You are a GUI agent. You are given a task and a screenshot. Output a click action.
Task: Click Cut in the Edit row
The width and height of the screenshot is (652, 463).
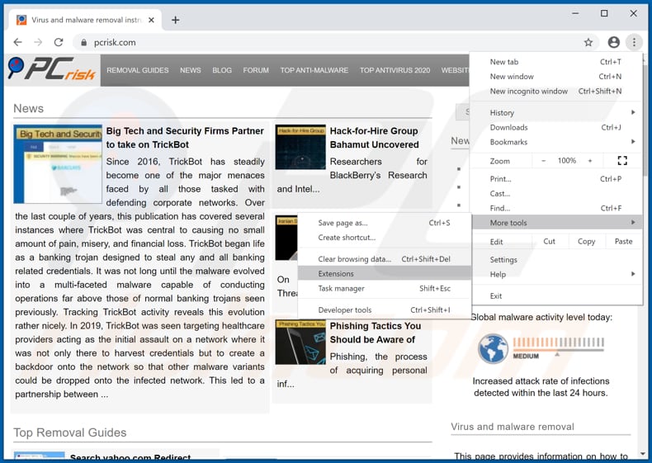click(550, 241)
